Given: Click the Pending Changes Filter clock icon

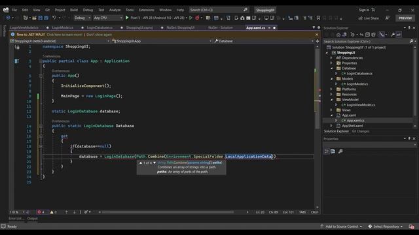Looking at the screenshot, I should pos(353,35).
